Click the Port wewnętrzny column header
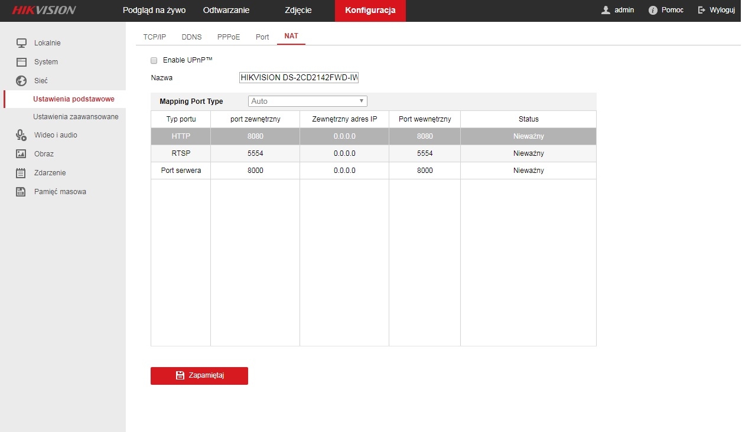 (x=425, y=119)
